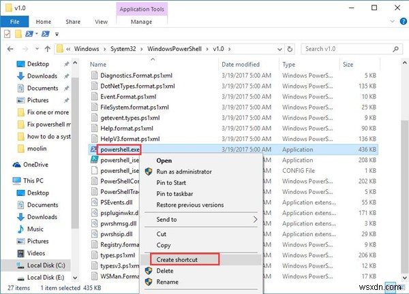Viewport: 409px width, 294px height.
Task: Expand the Send to submenu
Action: [x=201, y=220]
